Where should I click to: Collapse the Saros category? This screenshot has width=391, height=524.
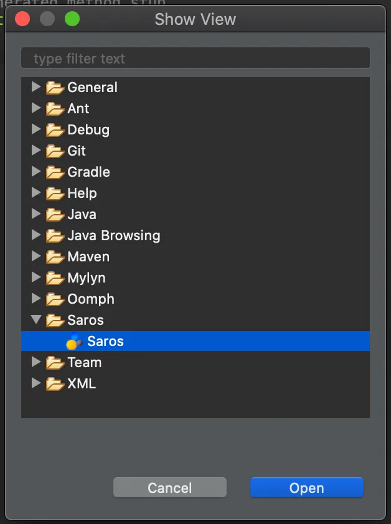point(36,320)
